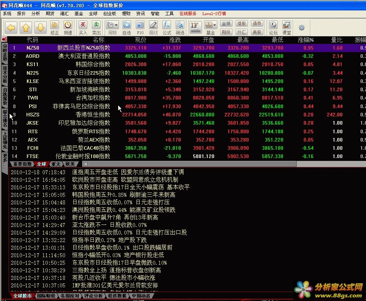Click the 修正 toolbar icon
The width and height of the screenshot is (366, 301).
(55, 28)
